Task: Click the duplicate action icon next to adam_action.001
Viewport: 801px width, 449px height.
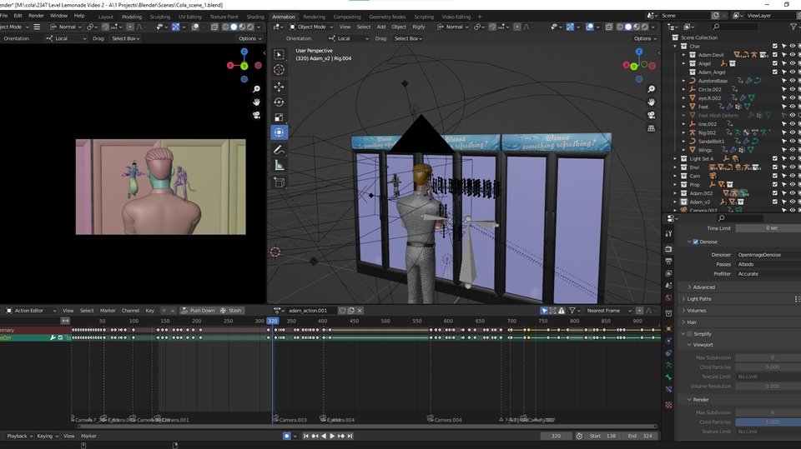Action: (x=351, y=310)
